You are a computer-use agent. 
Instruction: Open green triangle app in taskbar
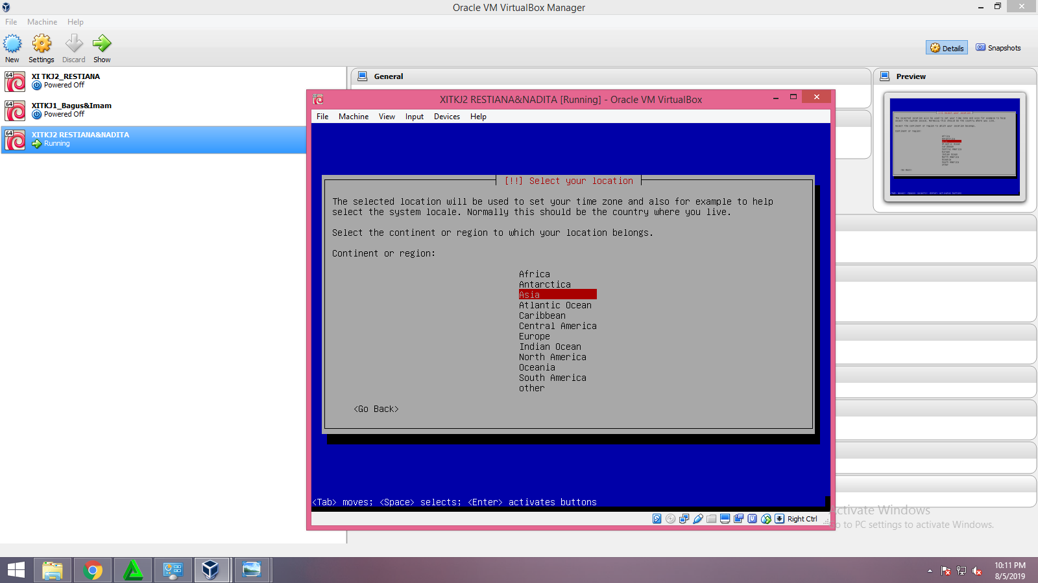point(133,570)
